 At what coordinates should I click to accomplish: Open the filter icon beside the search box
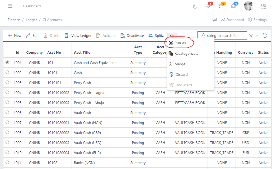[251, 35]
